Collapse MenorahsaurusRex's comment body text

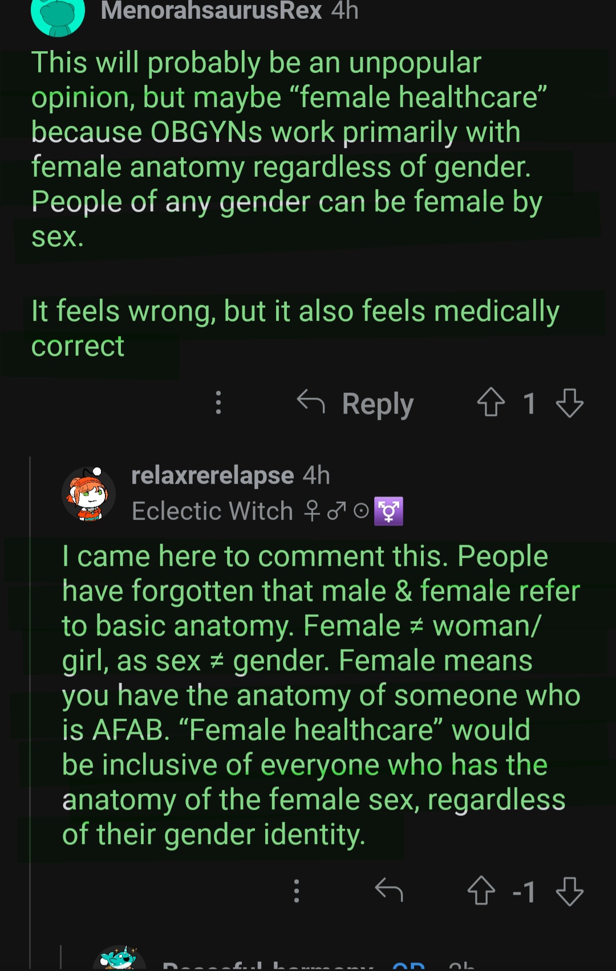(x=285, y=149)
